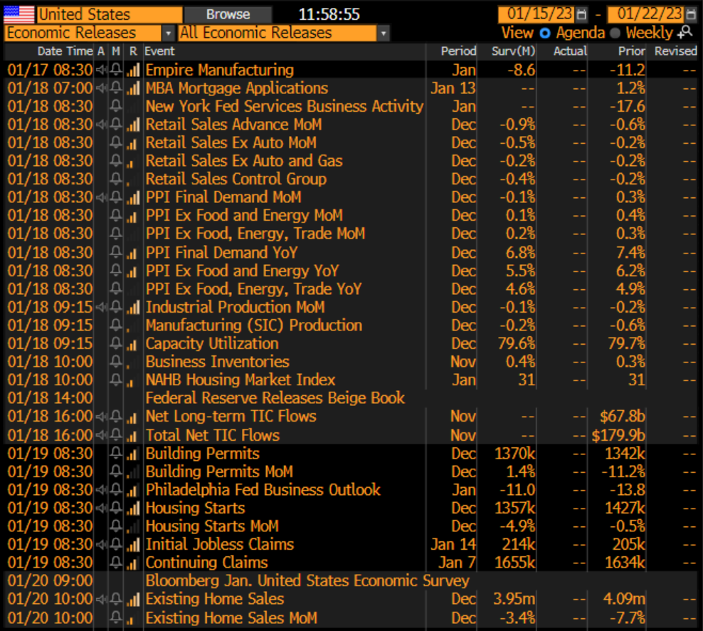Click alert bell for PPI Final Demand MoM
This screenshot has width=703, height=631.
click(x=116, y=197)
